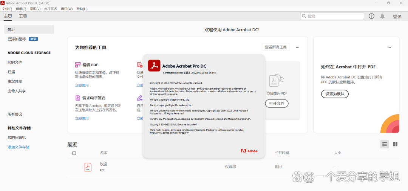Select 已添加星标 in the sidebar

pos(17,39)
